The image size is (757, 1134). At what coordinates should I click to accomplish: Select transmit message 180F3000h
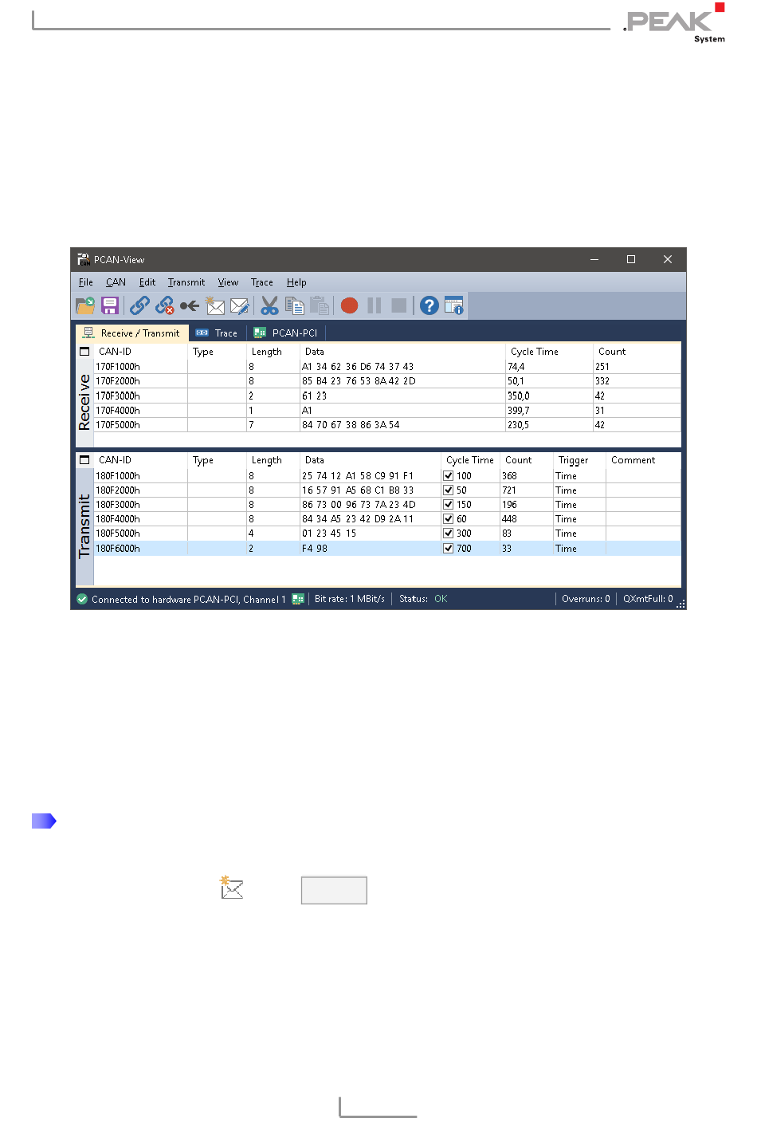(x=387, y=505)
